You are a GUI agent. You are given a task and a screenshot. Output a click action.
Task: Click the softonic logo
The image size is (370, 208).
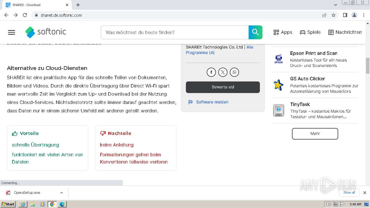point(46,32)
